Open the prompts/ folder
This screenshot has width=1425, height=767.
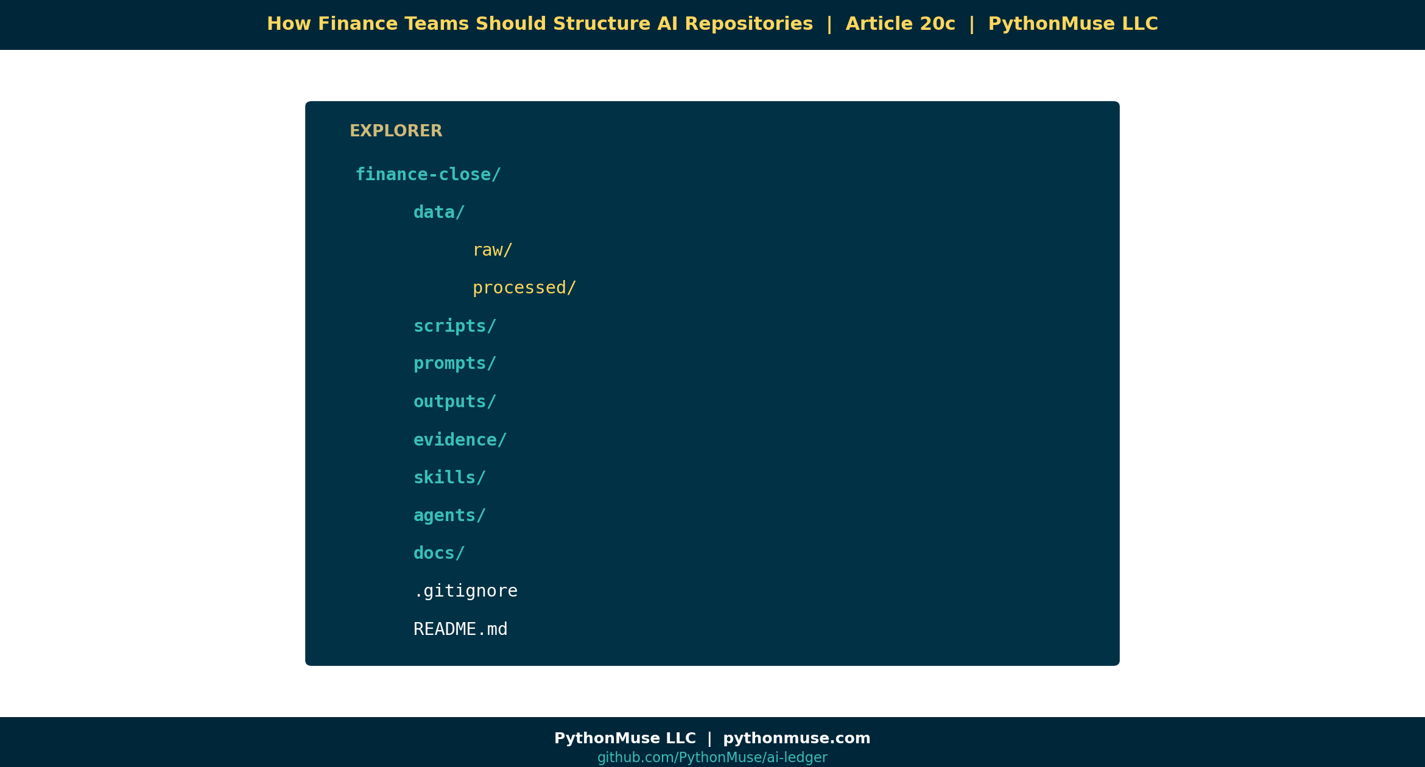[455, 363]
